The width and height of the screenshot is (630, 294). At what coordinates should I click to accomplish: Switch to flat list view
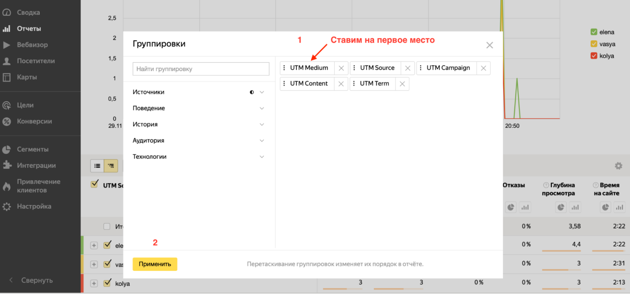(x=97, y=166)
